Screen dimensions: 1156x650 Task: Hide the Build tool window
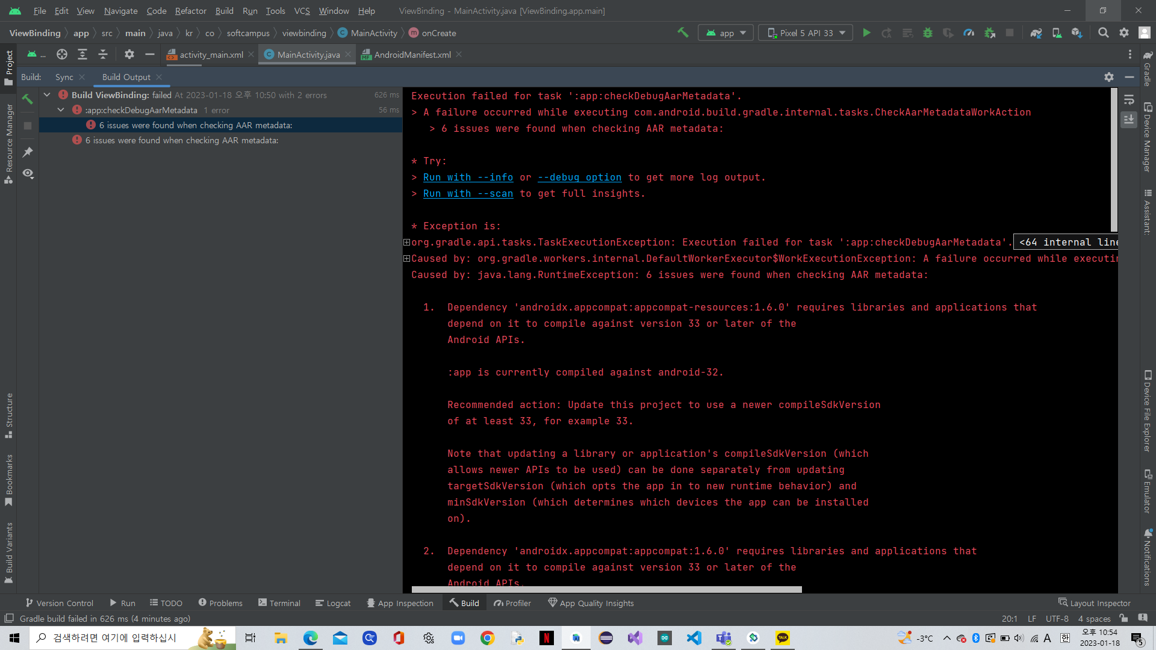[1130, 77]
